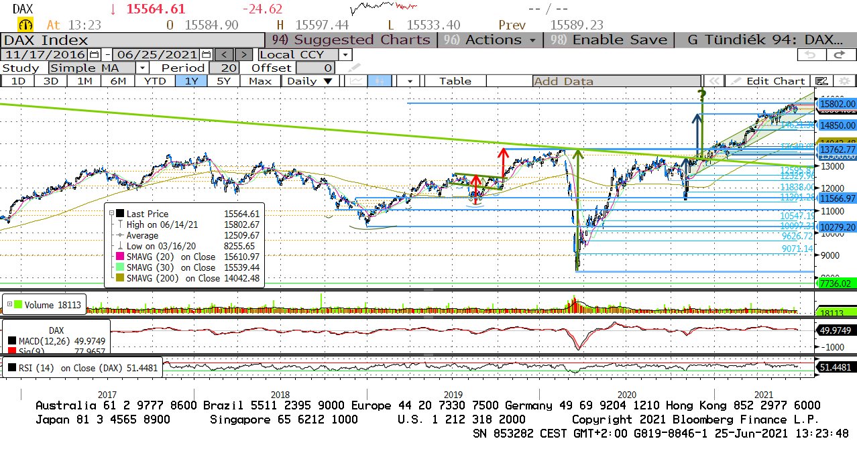Click the gauge icon beside the time
857x449 pixels.
point(26,25)
